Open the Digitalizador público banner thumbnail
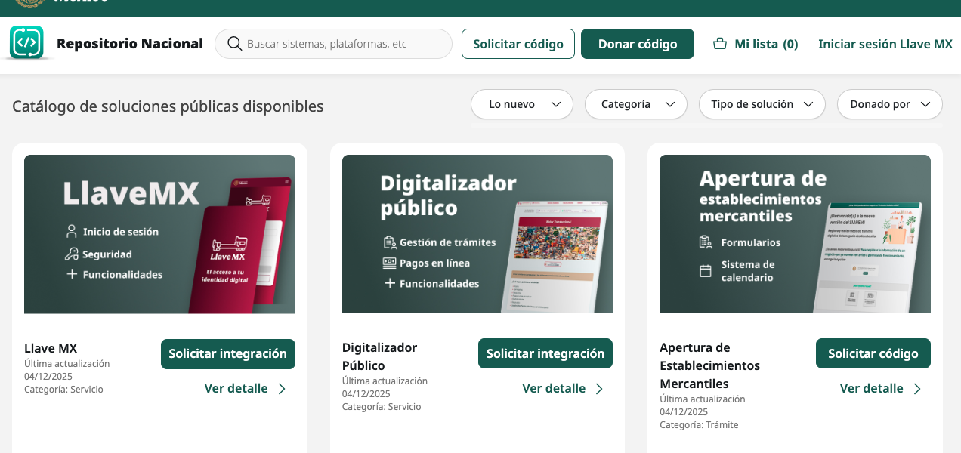Screen dimensions: 961x453 pyautogui.click(x=477, y=234)
